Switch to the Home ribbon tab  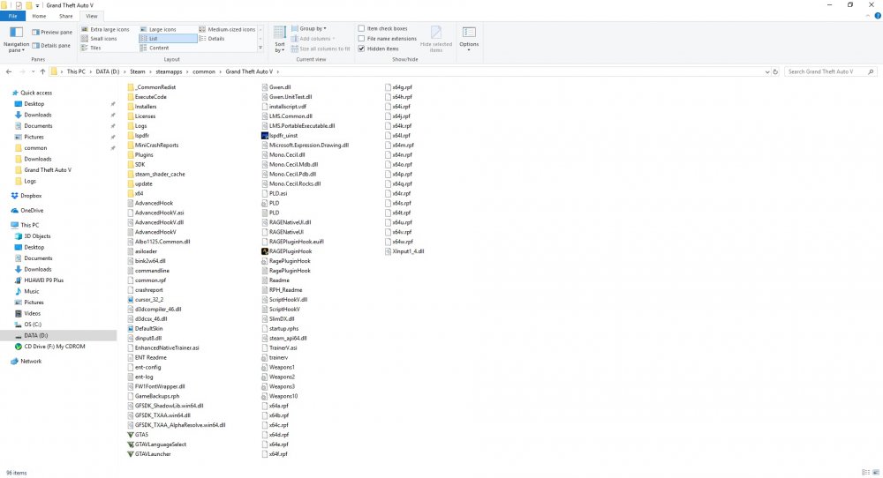tap(39, 16)
